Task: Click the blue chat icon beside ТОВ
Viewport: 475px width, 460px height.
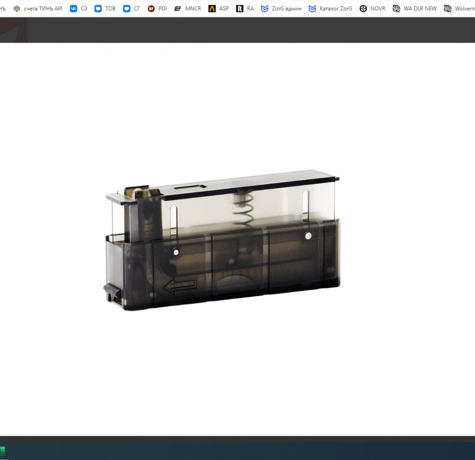Action: pos(98,9)
